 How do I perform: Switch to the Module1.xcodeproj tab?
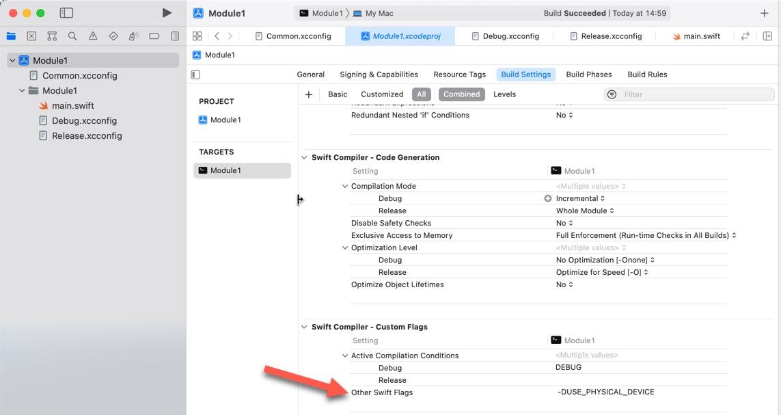[400, 36]
